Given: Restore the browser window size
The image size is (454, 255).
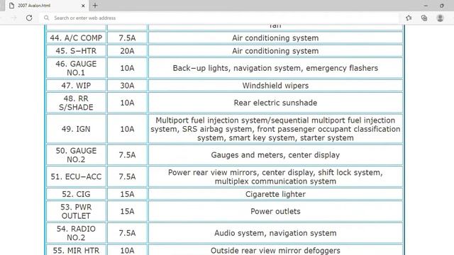Looking at the screenshot, I should tap(442, 6).
